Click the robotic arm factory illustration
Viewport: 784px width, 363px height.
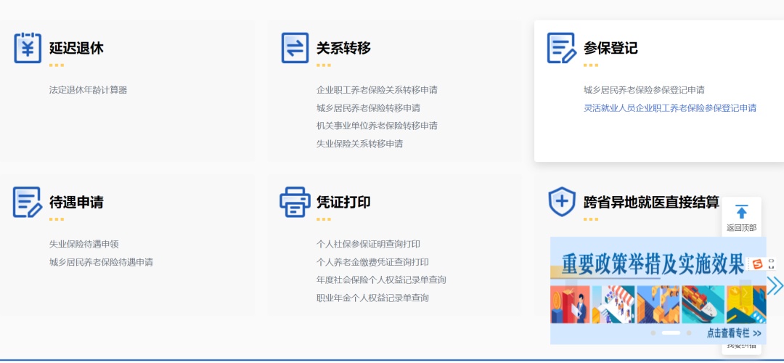(658, 304)
